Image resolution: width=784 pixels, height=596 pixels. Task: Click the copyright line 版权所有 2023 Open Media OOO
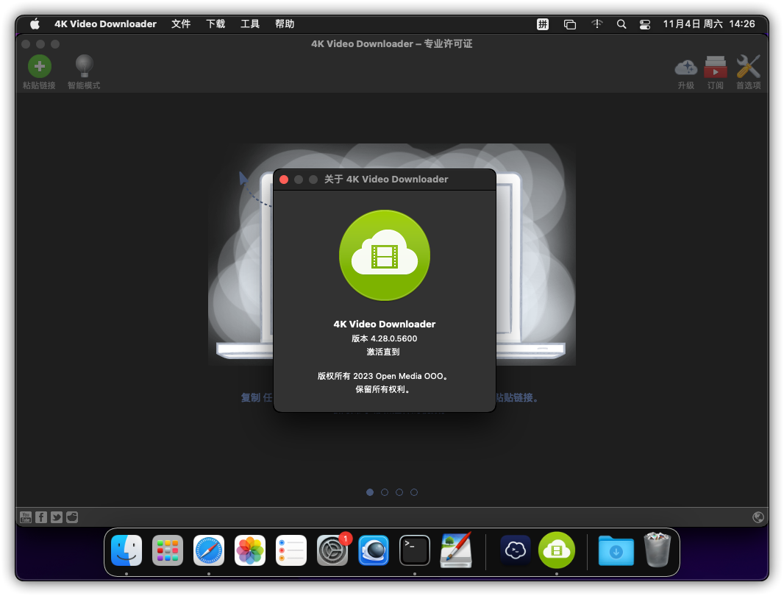pos(383,376)
